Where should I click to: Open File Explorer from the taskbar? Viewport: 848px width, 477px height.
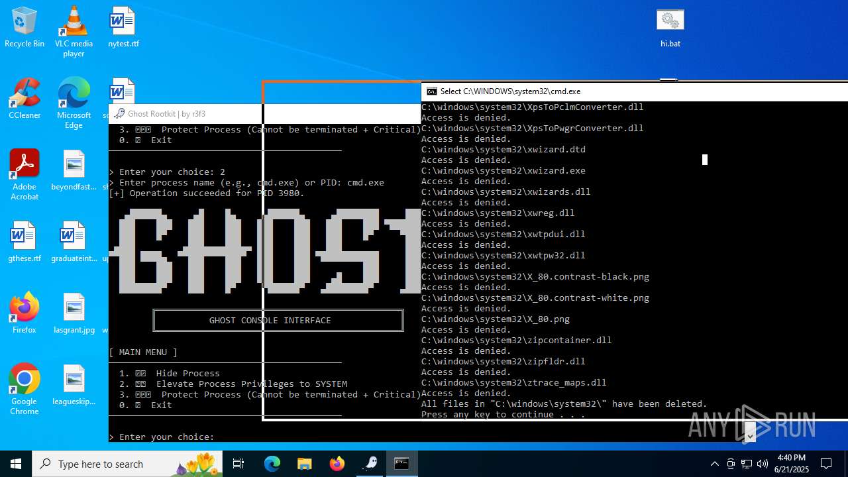[305, 464]
